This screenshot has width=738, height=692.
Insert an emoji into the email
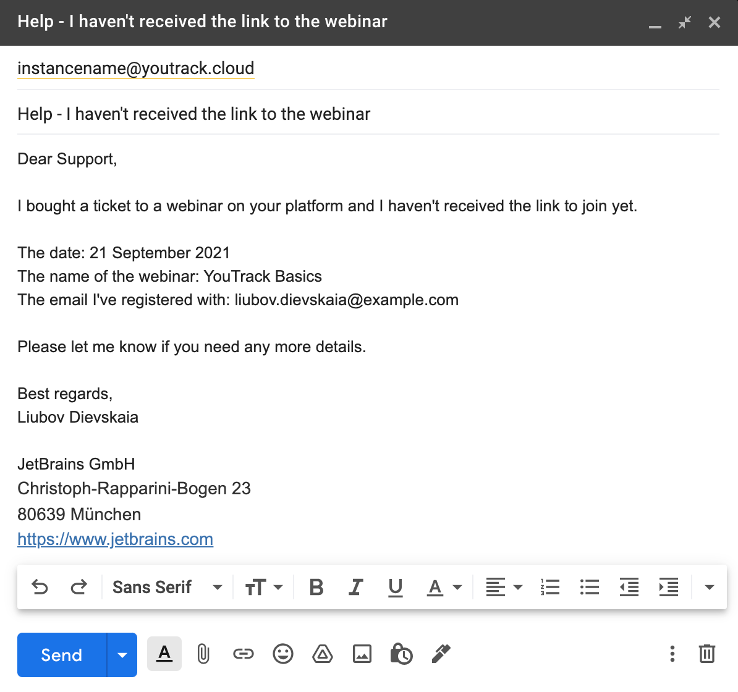[x=283, y=654]
